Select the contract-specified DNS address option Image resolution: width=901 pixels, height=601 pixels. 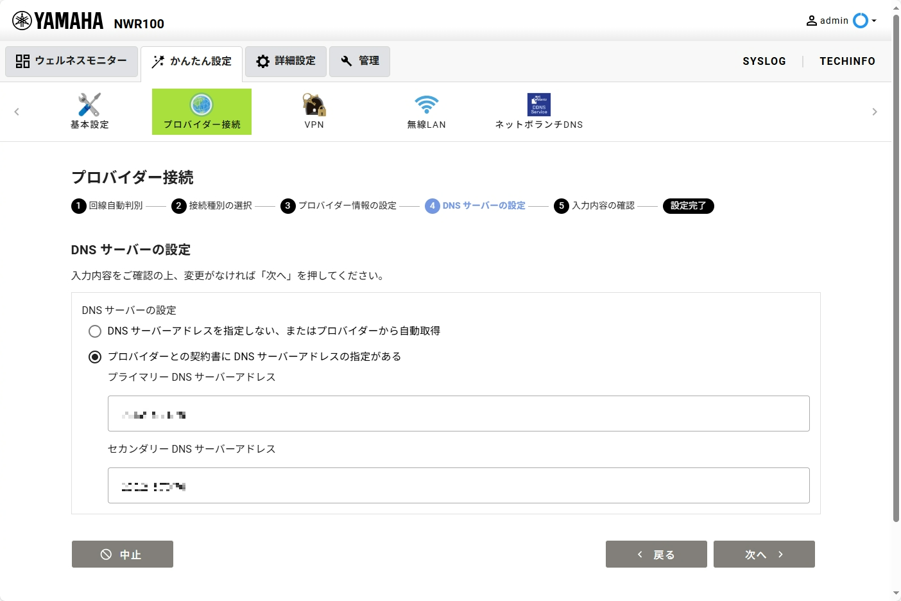pyautogui.click(x=95, y=357)
